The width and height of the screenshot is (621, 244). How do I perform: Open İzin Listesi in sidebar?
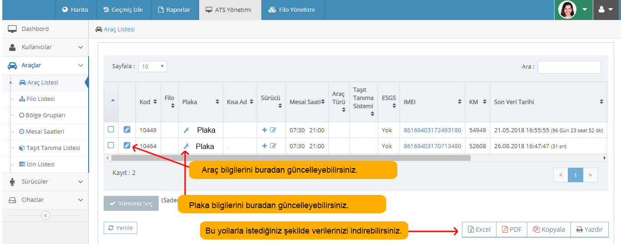point(45,164)
